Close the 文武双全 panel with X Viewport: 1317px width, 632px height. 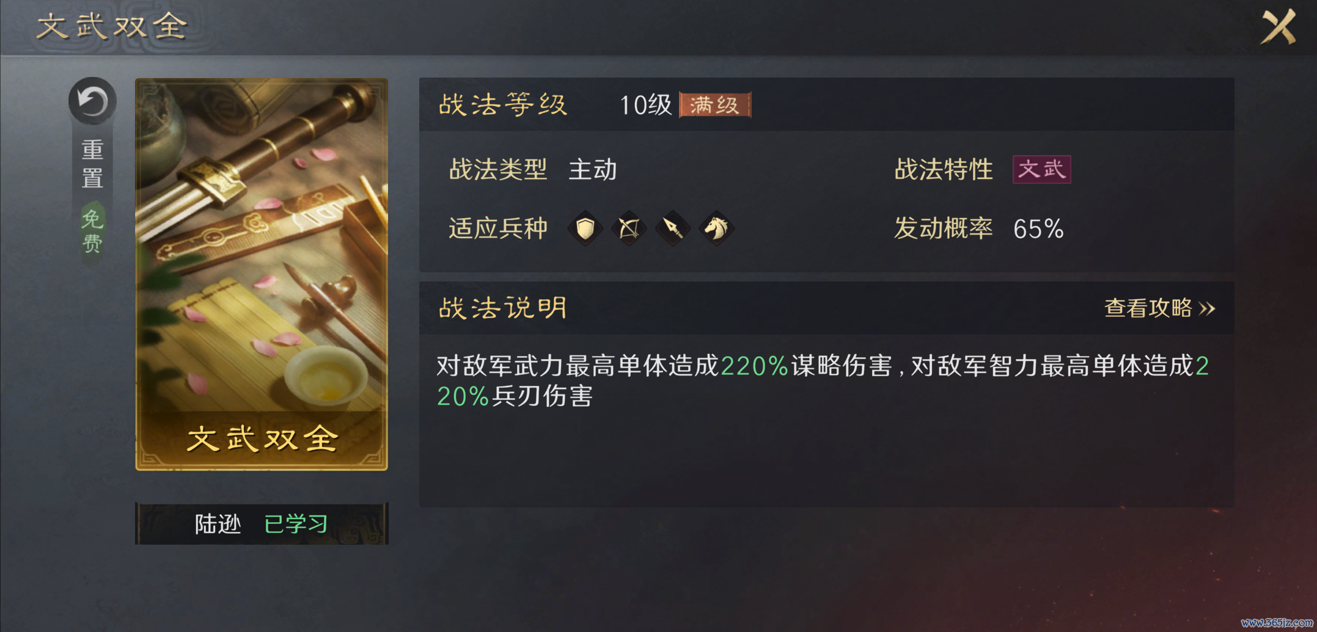(x=1278, y=27)
